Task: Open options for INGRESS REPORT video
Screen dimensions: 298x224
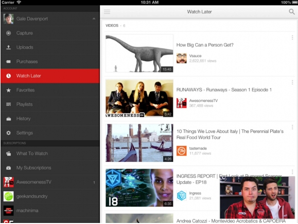Action: 292,172
